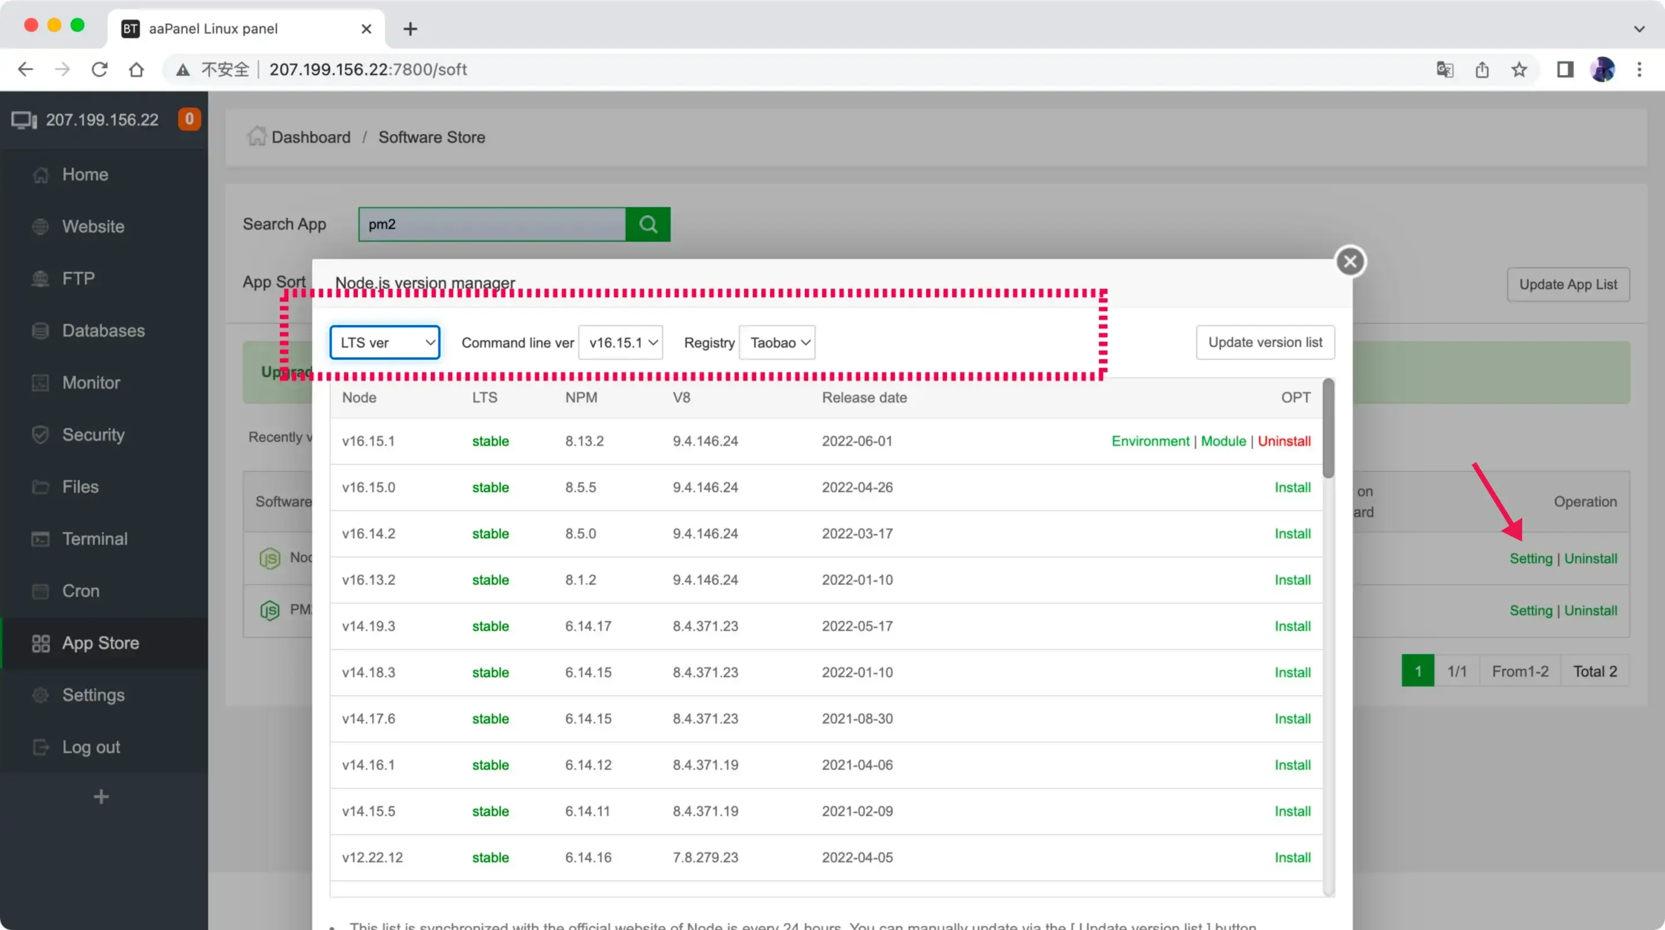The image size is (1665, 930).
Task: Install Node v14.18.3
Action: pos(1292,673)
